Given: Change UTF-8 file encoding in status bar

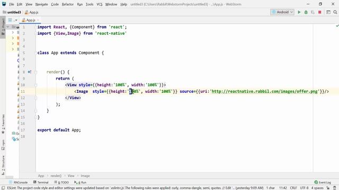Looking at the screenshot, I should pyautogui.click(x=304, y=188).
